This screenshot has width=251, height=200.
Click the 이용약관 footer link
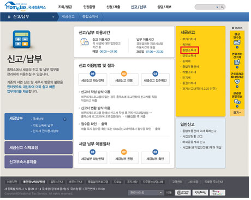(x=12, y=182)
